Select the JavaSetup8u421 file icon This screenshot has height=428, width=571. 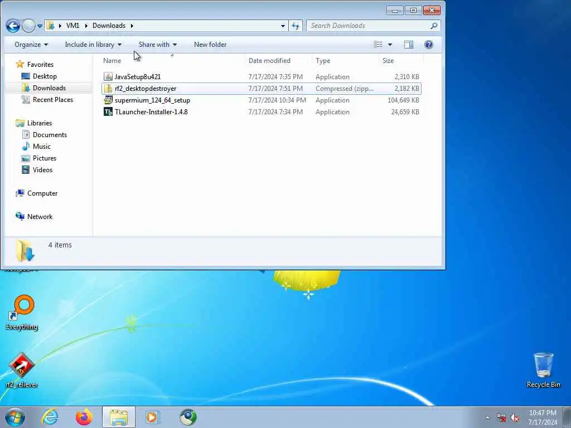click(x=108, y=76)
